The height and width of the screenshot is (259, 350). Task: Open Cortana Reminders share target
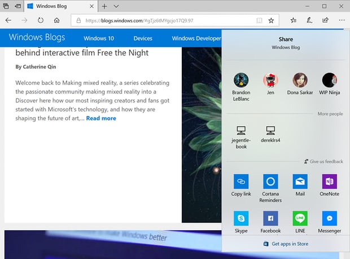tap(270, 182)
